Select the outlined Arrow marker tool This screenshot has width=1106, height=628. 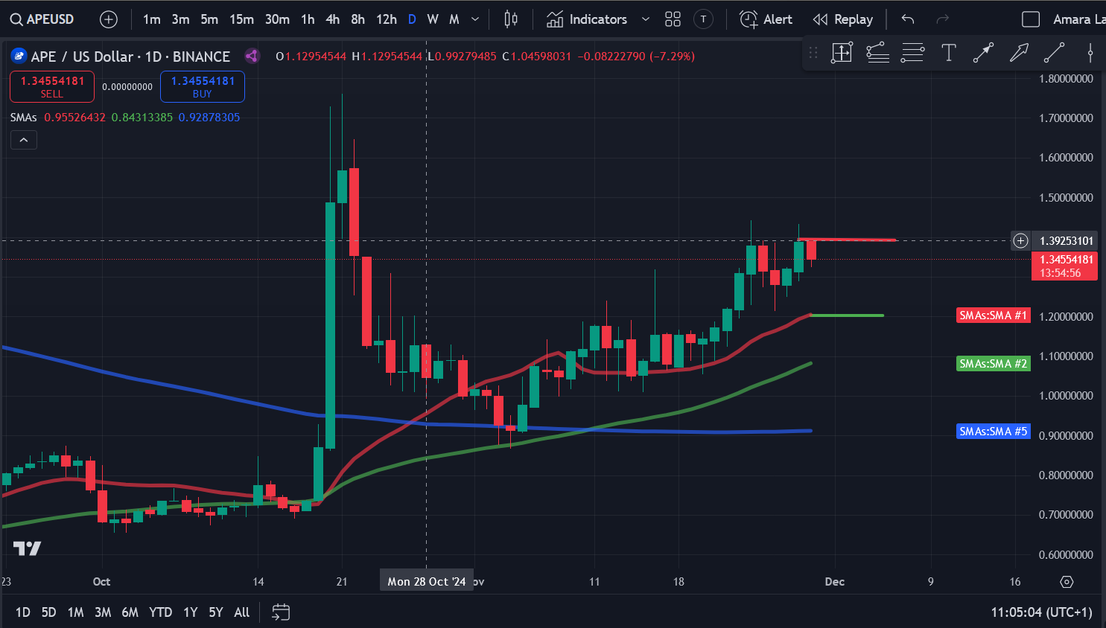coord(1019,52)
